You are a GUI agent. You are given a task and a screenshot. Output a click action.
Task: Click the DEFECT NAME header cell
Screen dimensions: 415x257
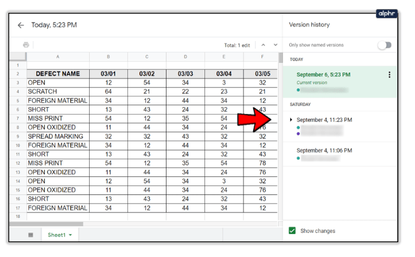tap(58, 74)
